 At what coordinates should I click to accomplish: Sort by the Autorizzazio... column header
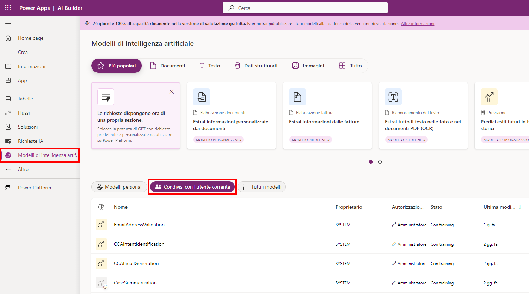pyautogui.click(x=408, y=207)
